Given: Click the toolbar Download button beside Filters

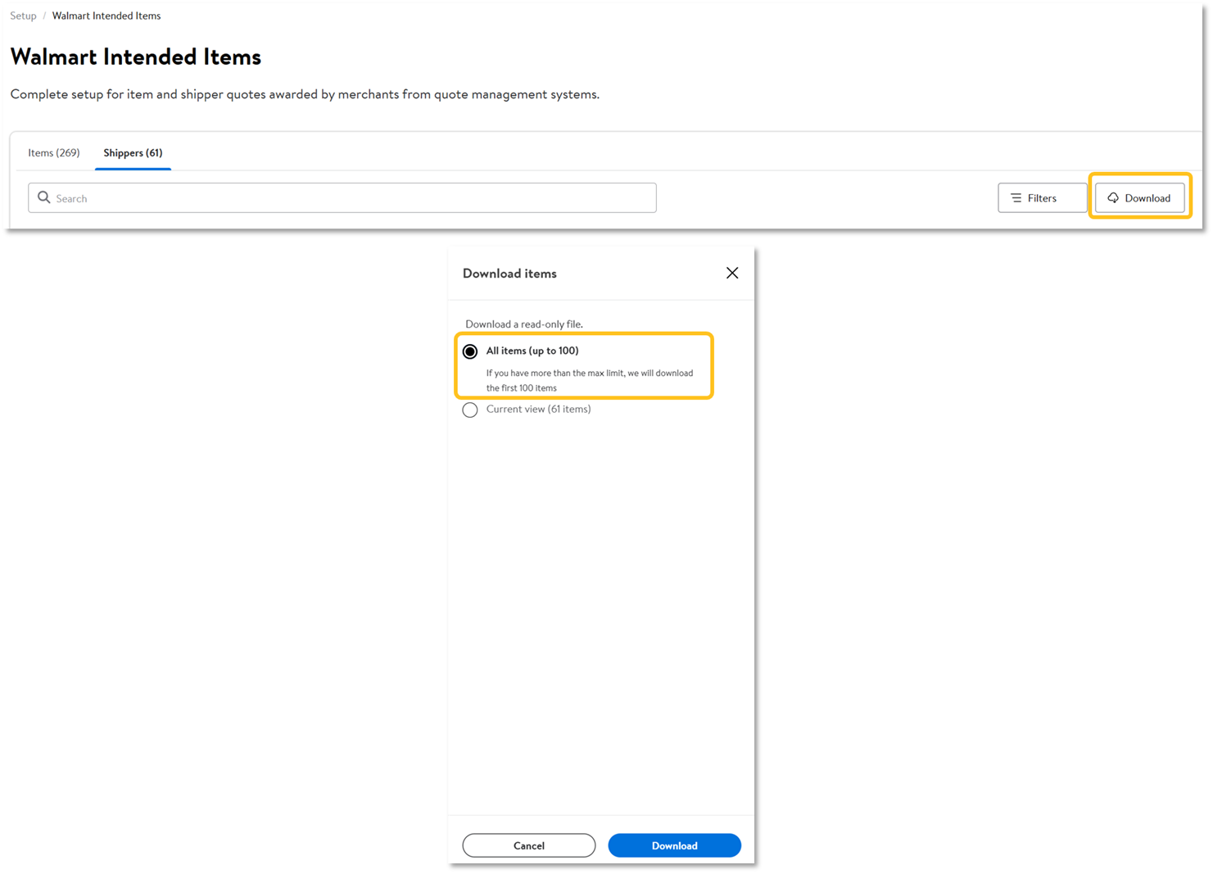Looking at the screenshot, I should pos(1139,198).
